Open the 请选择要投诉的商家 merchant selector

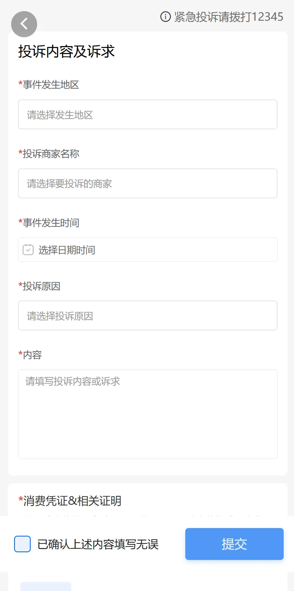click(147, 184)
